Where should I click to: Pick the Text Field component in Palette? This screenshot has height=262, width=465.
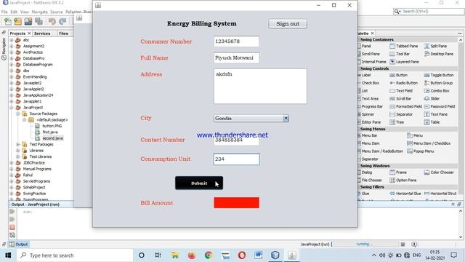(401, 90)
